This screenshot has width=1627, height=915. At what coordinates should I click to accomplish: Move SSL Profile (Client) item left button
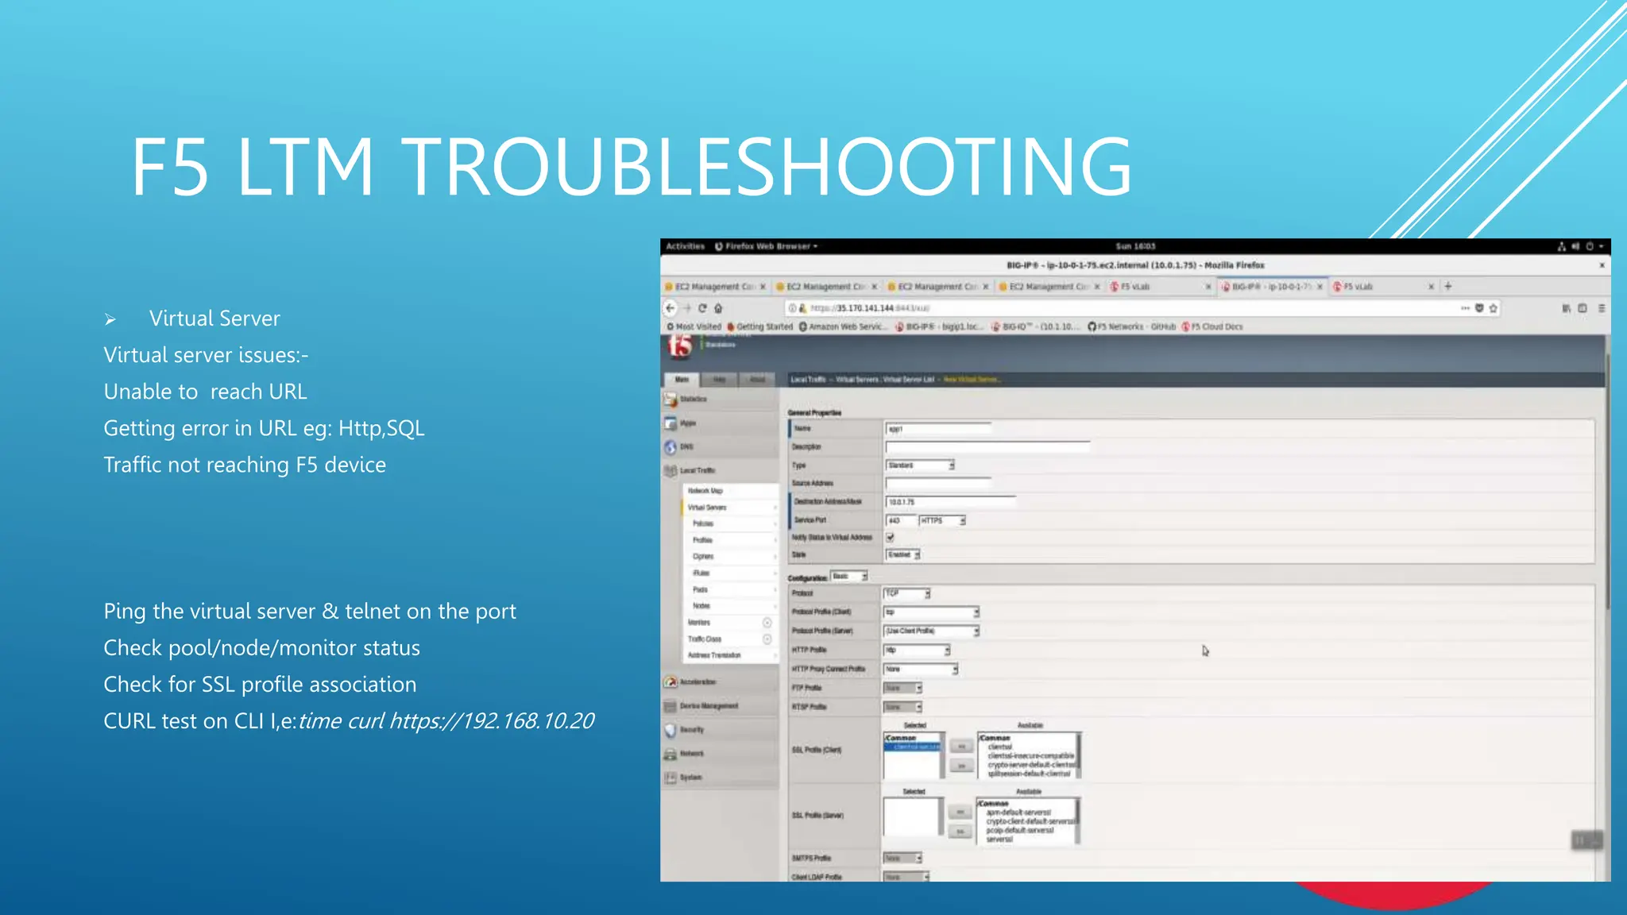(x=961, y=747)
